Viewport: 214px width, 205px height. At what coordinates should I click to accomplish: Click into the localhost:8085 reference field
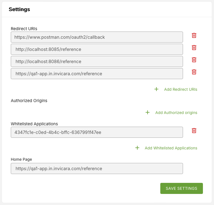click(x=97, y=49)
